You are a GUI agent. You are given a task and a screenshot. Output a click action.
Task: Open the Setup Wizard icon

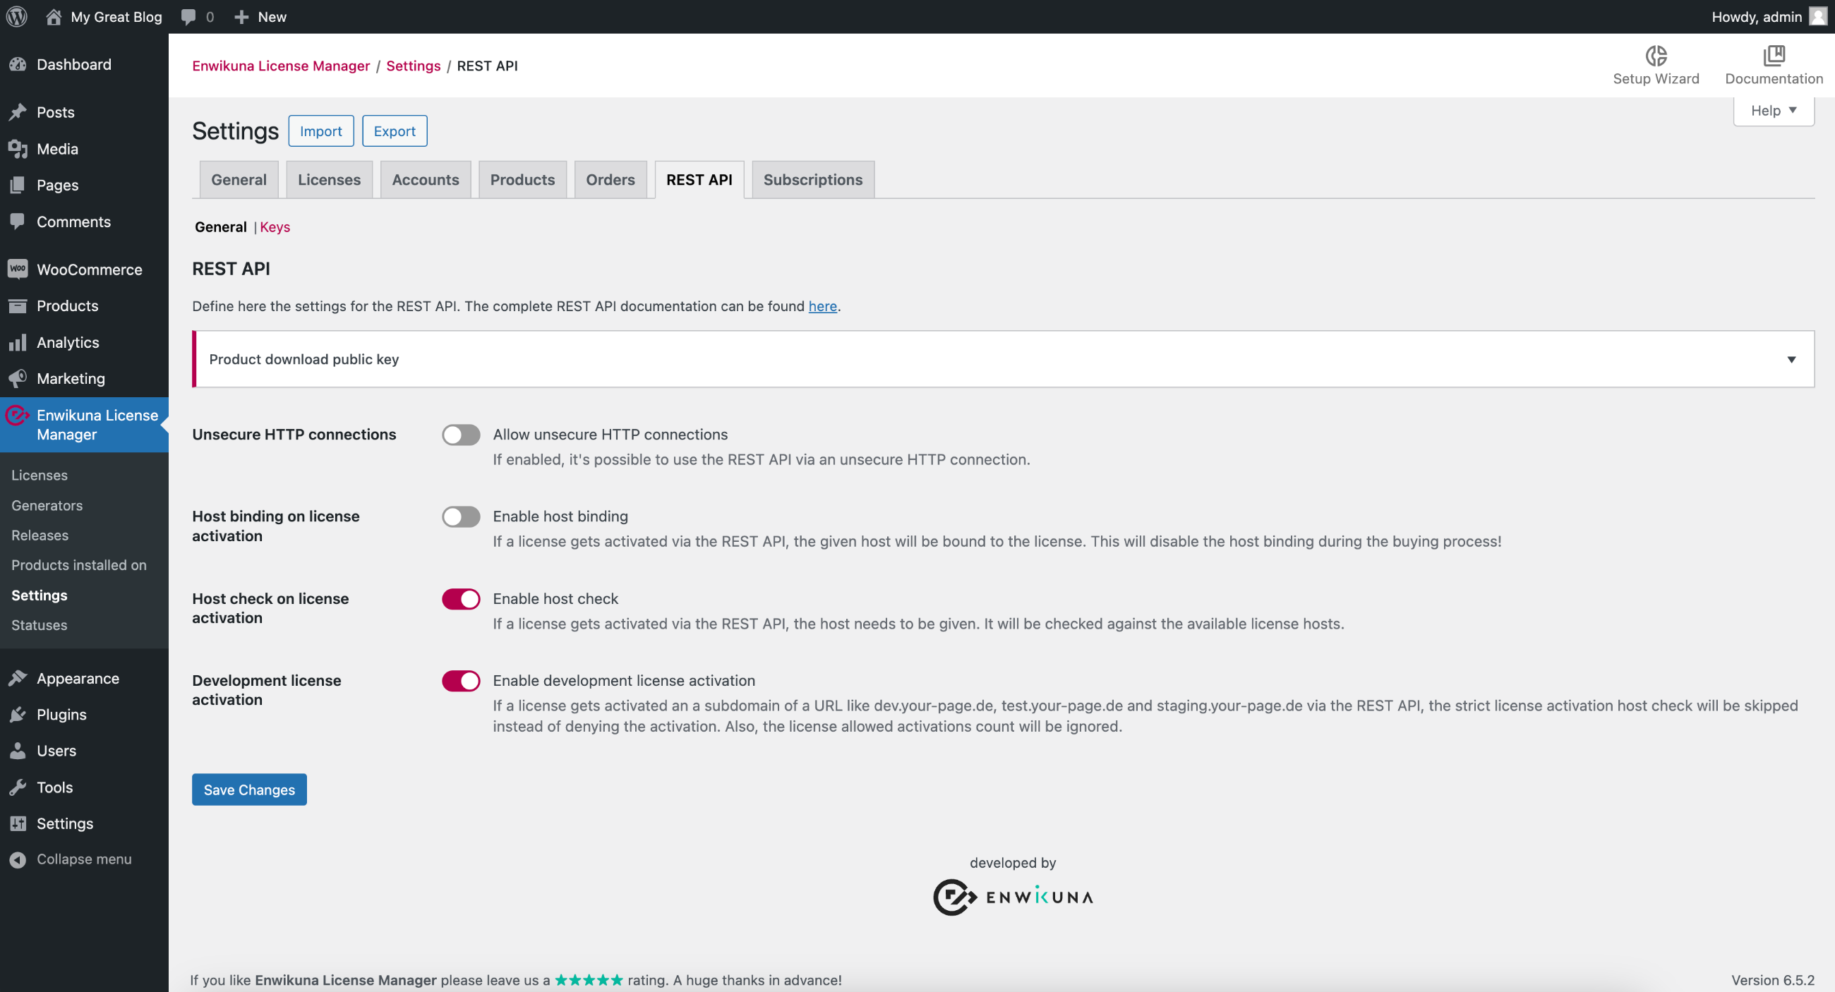pos(1656,55)
